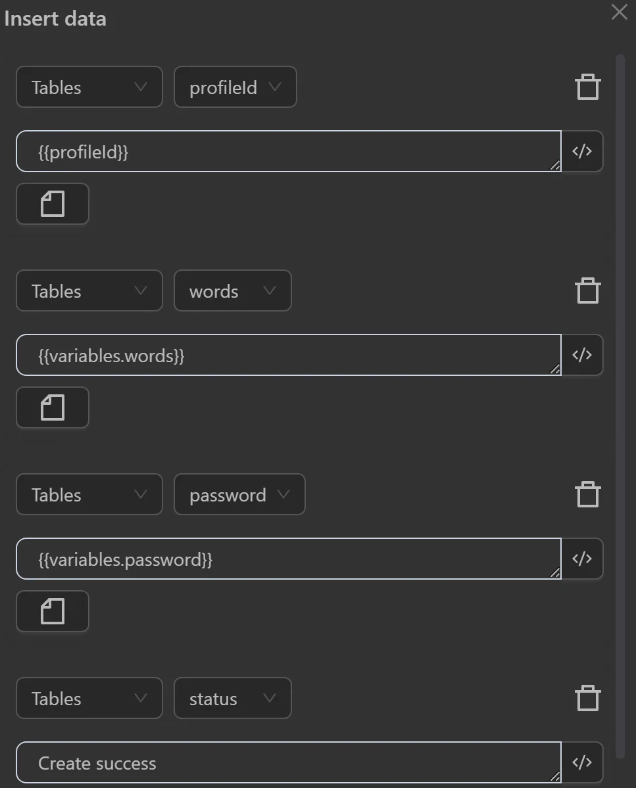Open code editor for words value

click(582, 355)
